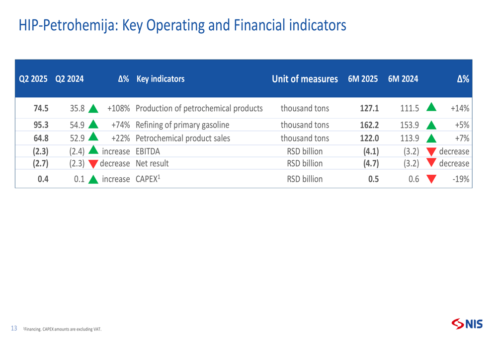The image size is (497, 340).
Task: Select 'RSD billion' in the EBITDA row
Action: (305, 152)
